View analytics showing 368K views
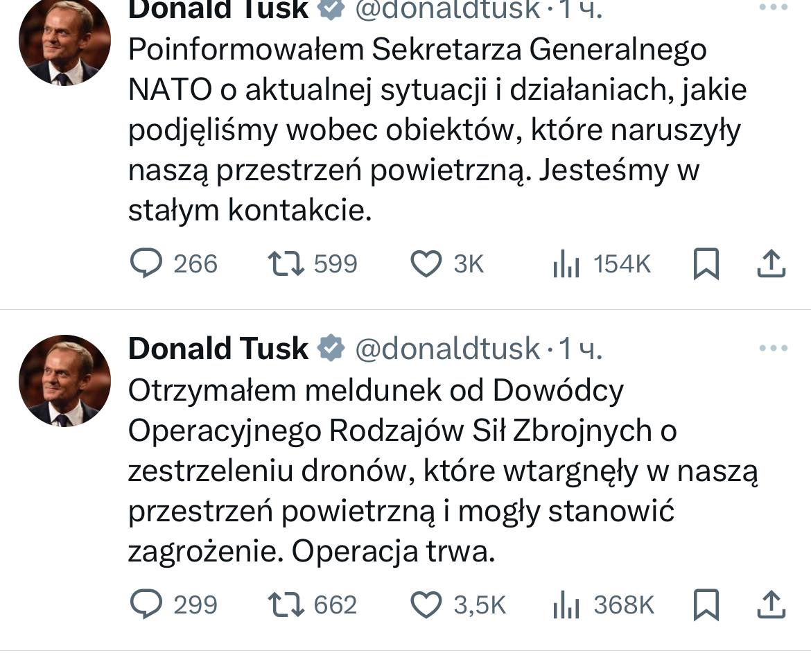The height and width of the screenshot is (653, 811). coord(566,604)
